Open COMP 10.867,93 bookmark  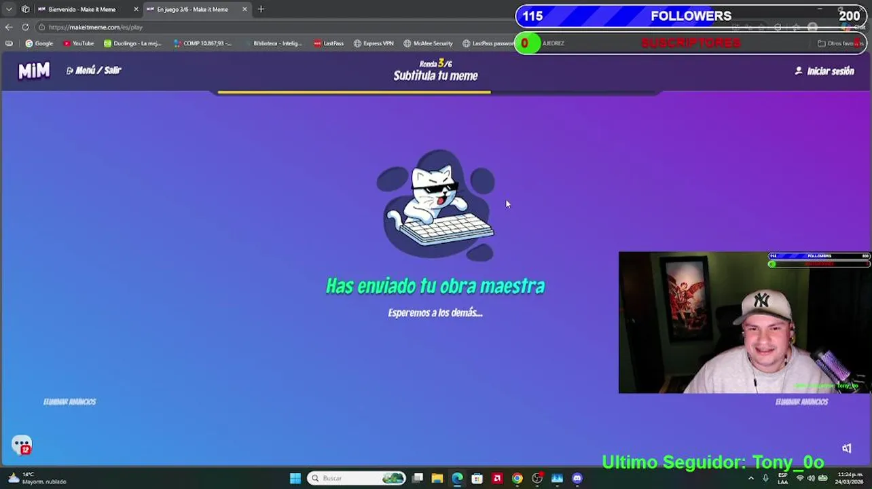(x=202, y=43)
